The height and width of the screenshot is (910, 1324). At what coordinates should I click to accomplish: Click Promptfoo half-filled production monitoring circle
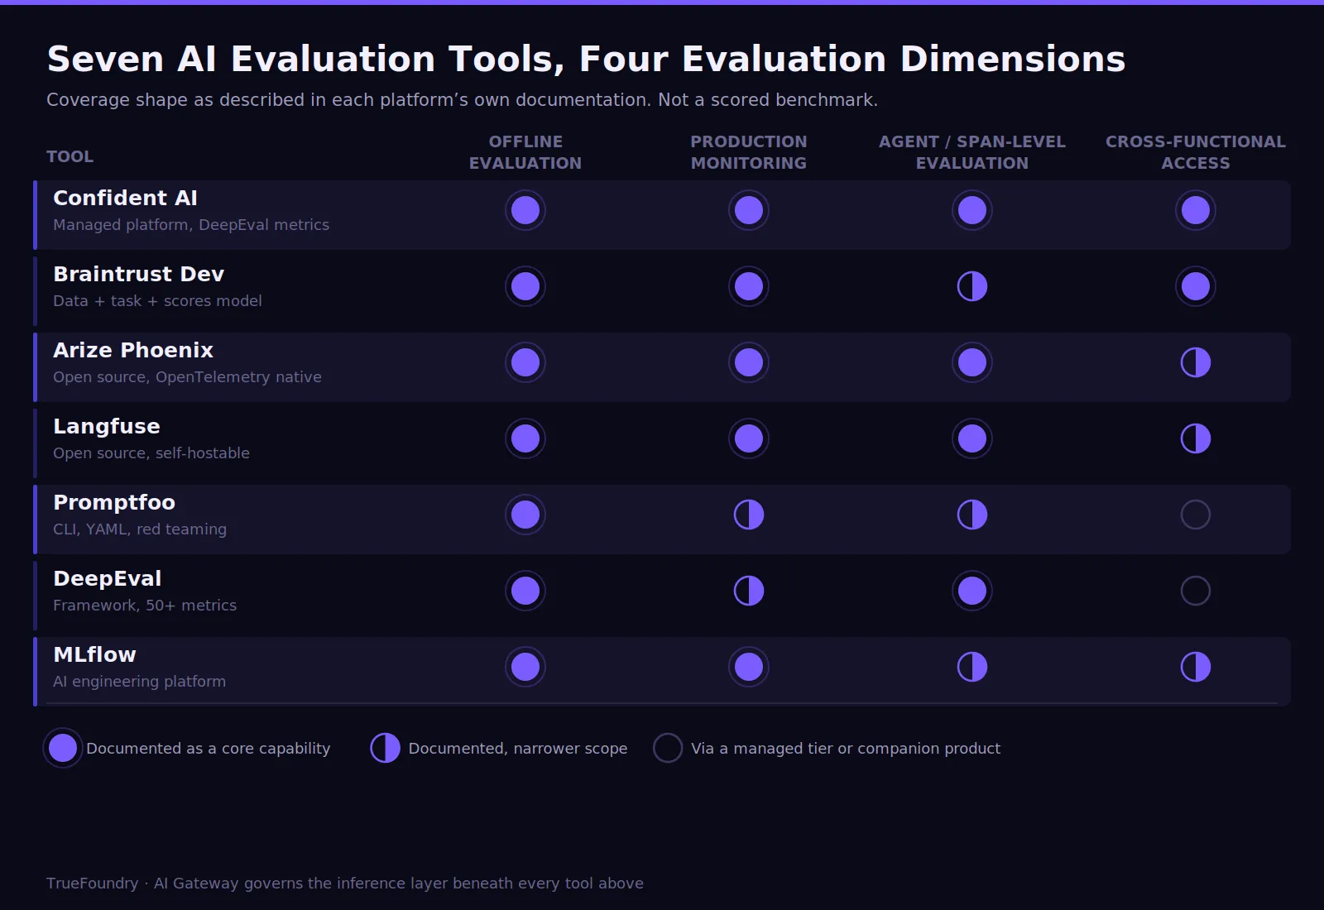(749, 515)
